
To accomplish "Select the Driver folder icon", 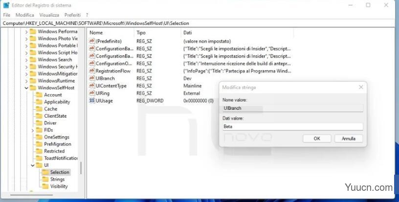I will tap(39, 123).
